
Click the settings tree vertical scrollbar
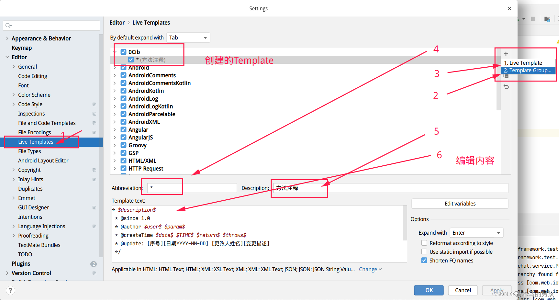tap(101, 146)
